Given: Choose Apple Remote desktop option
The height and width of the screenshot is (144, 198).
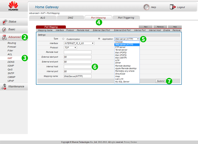Looking at the screenshot, I should point(127,68).
